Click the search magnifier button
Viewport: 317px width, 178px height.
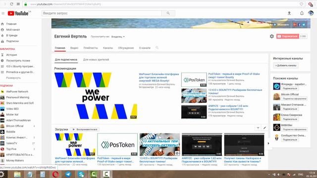pos(168,13)
